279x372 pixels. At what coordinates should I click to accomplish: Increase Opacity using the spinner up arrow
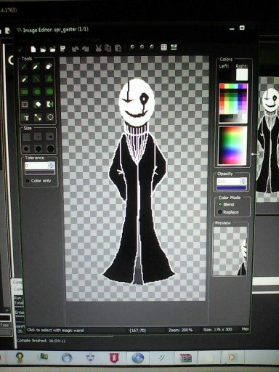(x=243, y=179)
